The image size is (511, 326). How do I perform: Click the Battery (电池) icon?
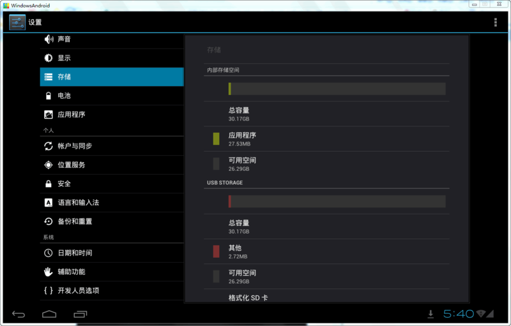[x=48, y=96]
